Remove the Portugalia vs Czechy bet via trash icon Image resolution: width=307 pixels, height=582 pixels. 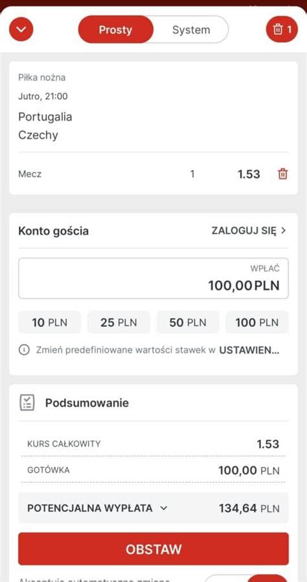[x=282, y=174]
